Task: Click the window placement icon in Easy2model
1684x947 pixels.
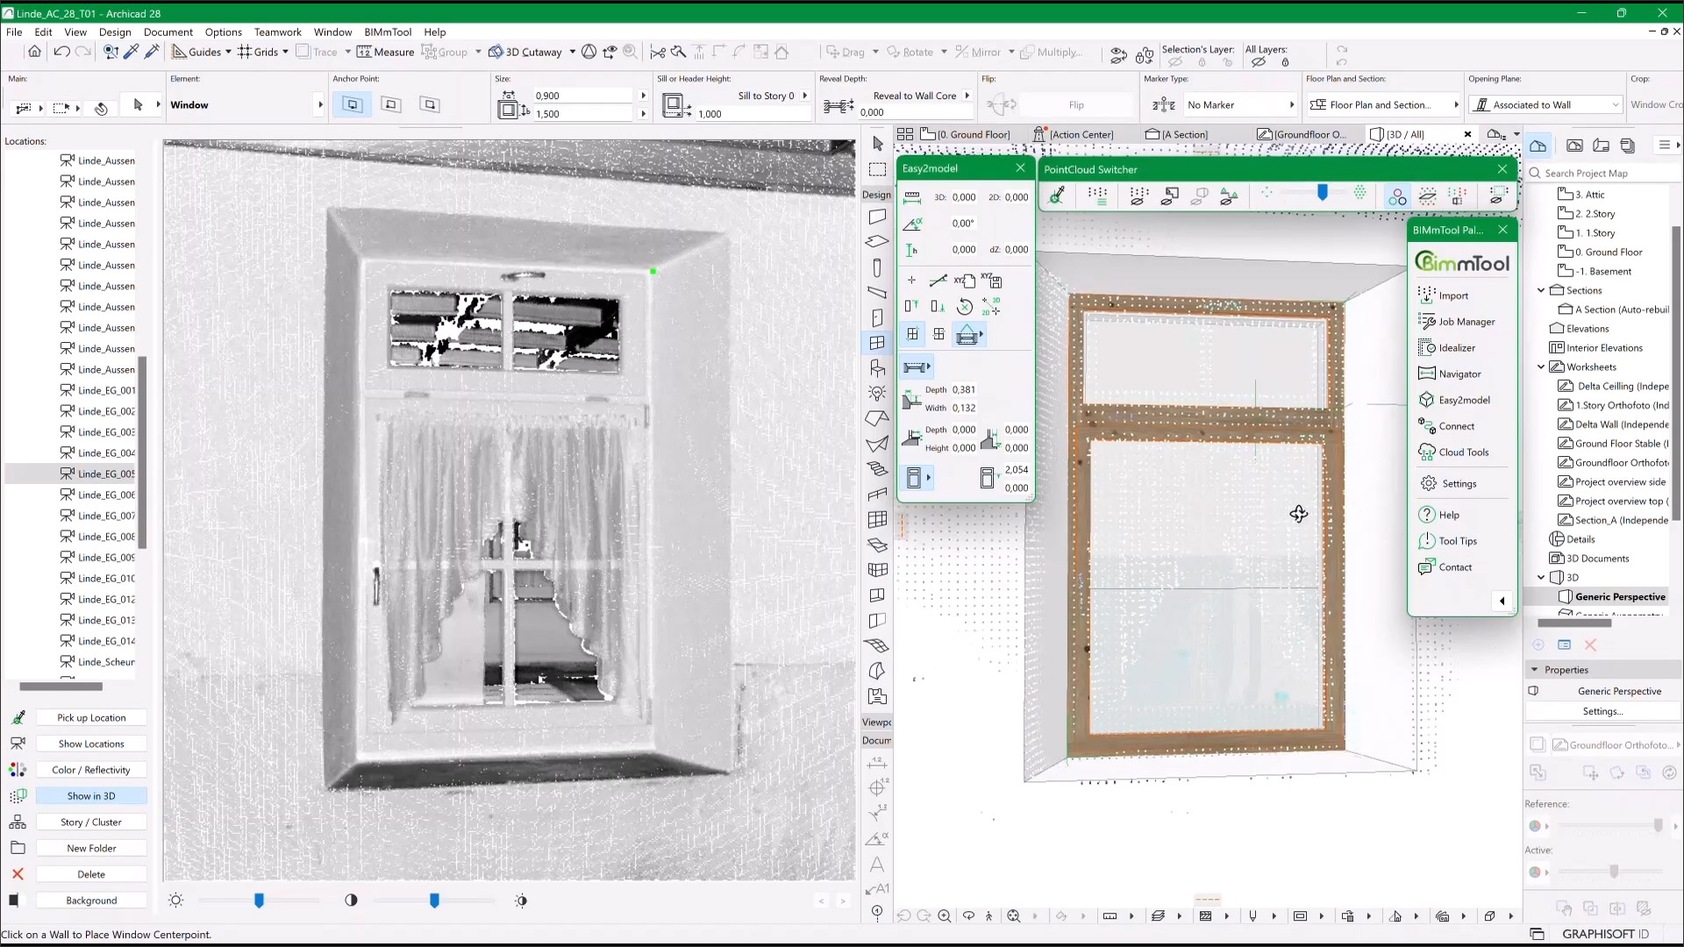Action: pyautogui.click(x=967, y=334)
